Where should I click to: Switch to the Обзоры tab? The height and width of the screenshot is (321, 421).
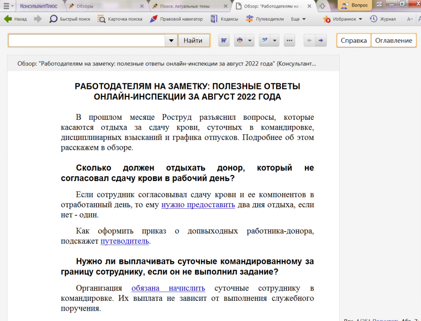click(x=85, y=6)
